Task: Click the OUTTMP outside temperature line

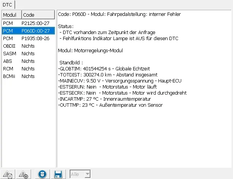Action: [110, 105]
